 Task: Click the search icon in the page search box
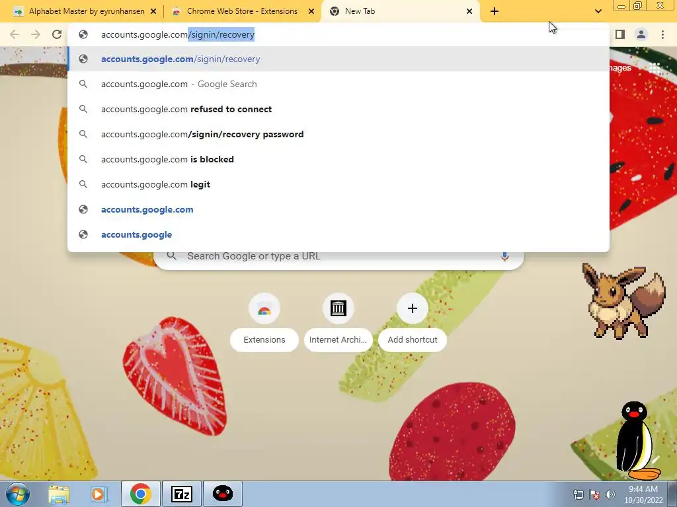(x=171, y=255)
